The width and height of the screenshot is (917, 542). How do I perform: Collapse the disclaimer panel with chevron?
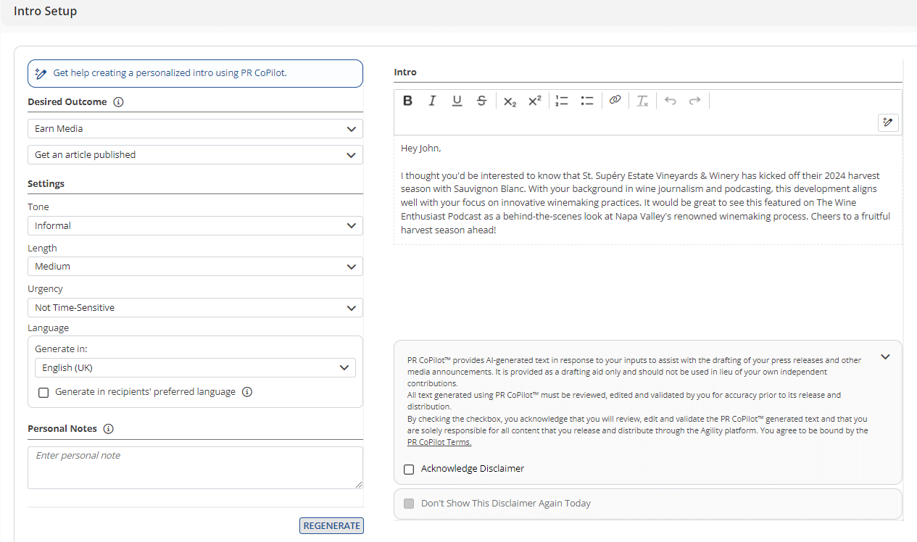pyautogui.click(x=885, y=357)
